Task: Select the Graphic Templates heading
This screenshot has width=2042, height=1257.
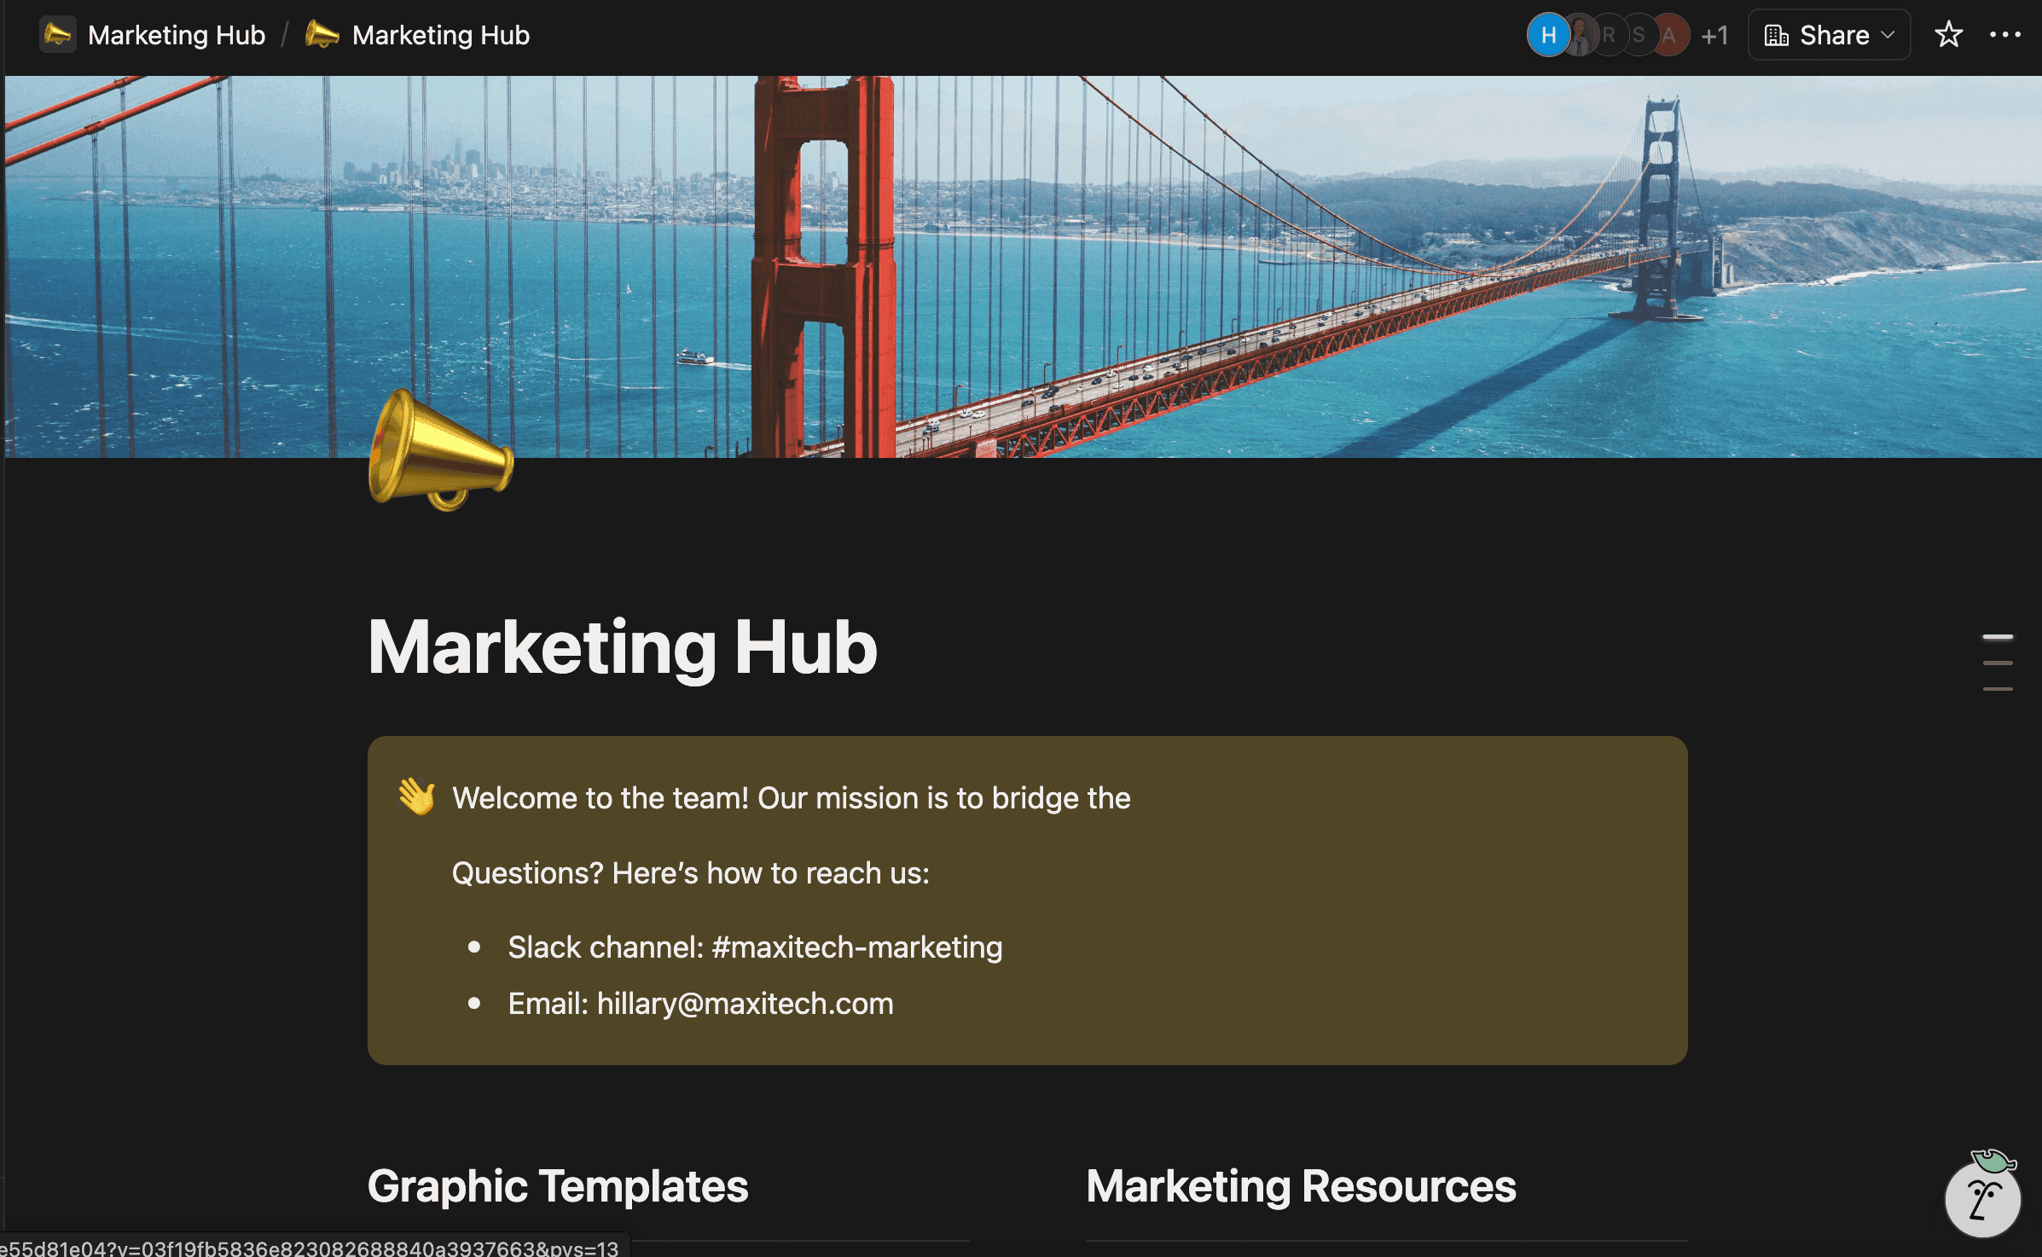Action: [x=558, y=1185]
